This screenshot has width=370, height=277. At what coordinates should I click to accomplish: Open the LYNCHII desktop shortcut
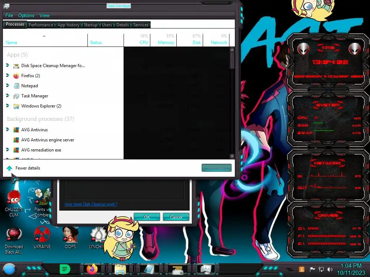point(97,238)
